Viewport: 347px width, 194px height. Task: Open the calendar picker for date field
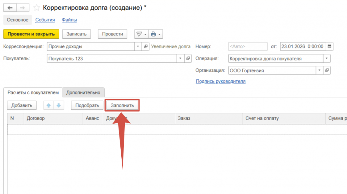pyautogui.click(x=329, y=46)
